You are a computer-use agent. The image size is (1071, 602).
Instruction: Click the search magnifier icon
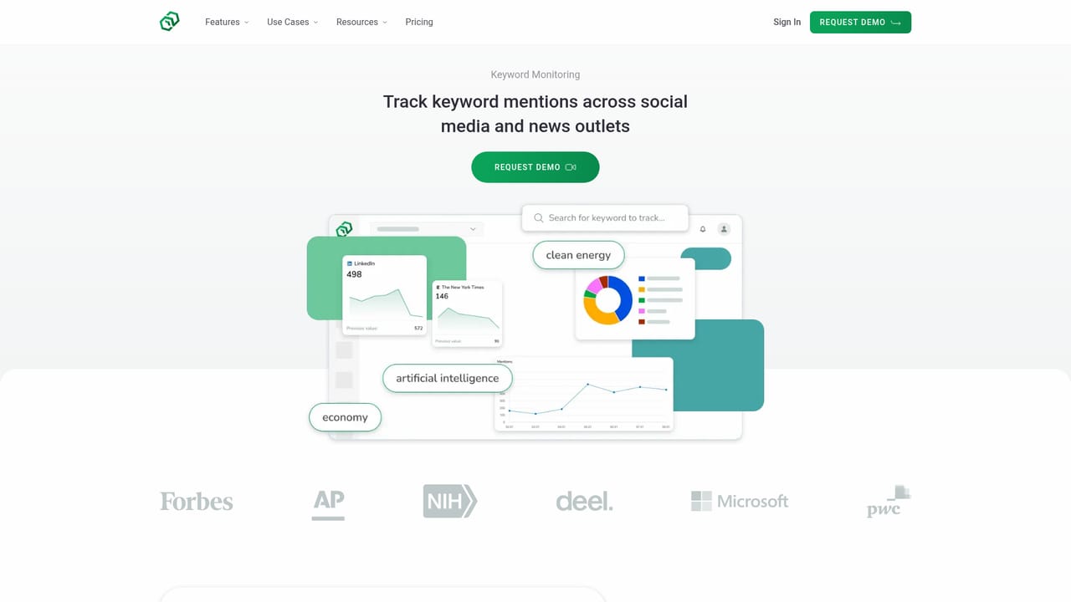click(539, 217)
